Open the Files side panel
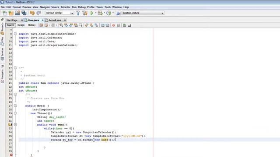This screenshot has width=280, height=157. (2, 41)
